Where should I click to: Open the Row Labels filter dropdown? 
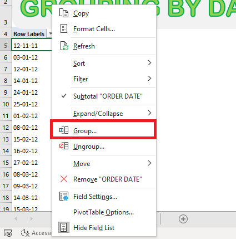tap(49, 34)
